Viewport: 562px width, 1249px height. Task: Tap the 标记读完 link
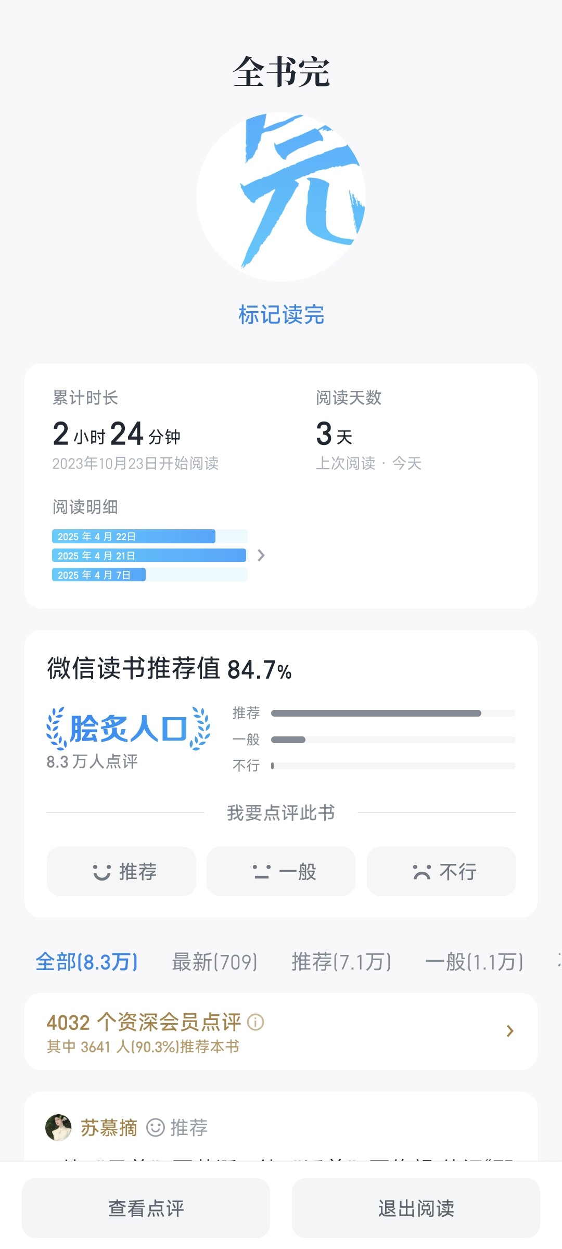[281, 315]
